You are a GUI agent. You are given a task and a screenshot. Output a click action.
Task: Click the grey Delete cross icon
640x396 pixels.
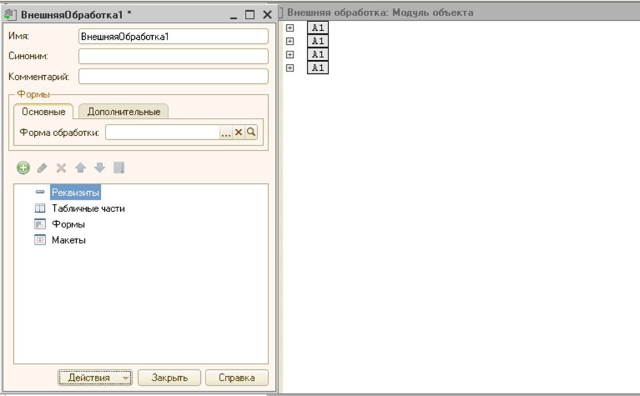pos(61,167)
